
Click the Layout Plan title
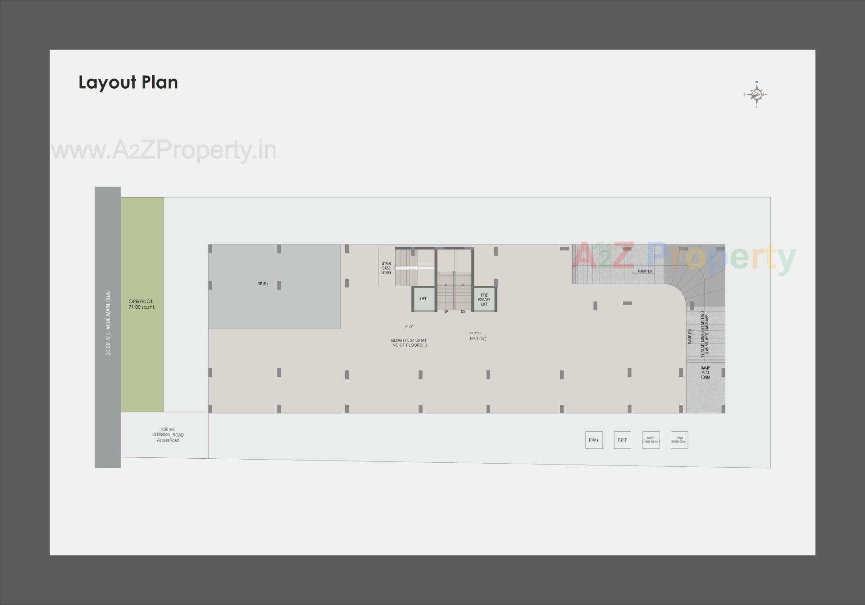(128, 82)
